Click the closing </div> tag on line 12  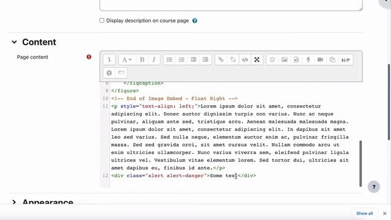[247, 175]
